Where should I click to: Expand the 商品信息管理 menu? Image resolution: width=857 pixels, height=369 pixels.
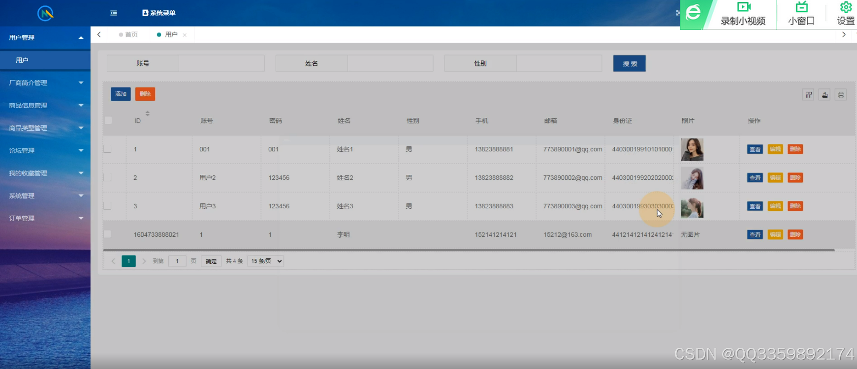(45, 105)
